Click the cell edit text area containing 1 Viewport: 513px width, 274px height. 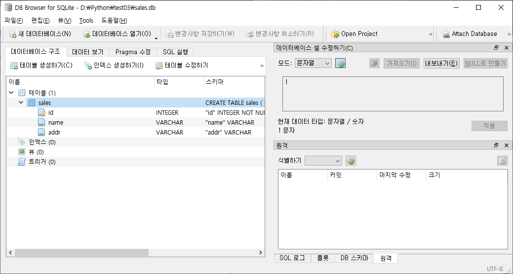click(393, 94)
